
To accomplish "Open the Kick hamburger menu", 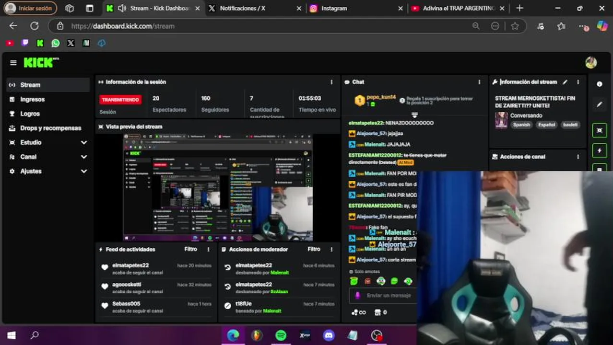I will pyautogui.click(x=13, y=63).
